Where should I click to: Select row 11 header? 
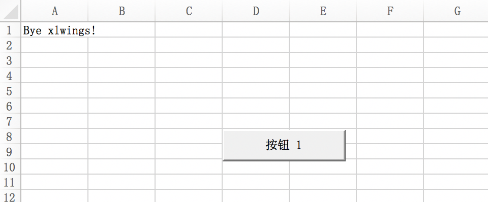[10, 182]
